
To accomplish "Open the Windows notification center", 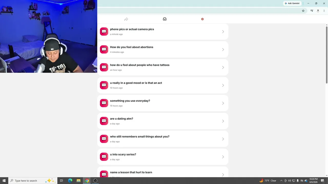I will coord(323,181).
